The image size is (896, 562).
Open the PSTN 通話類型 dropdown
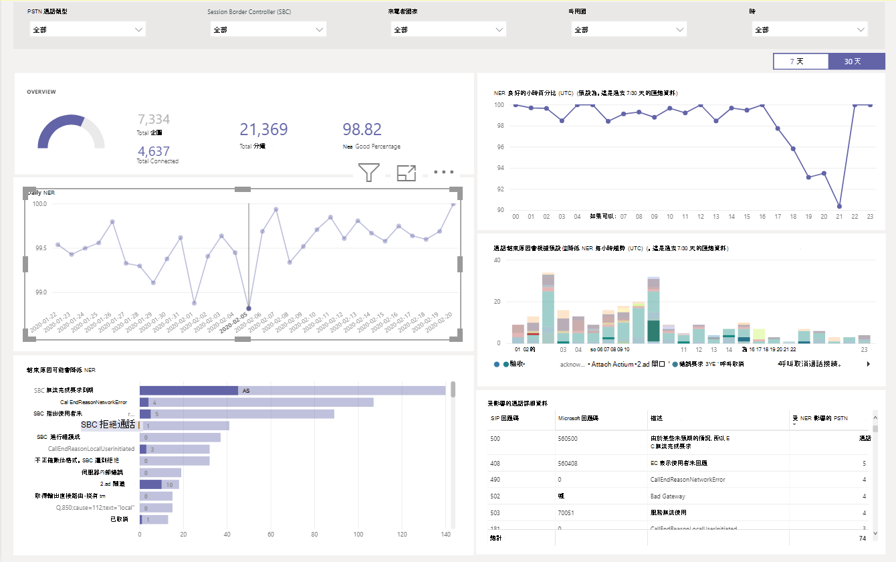coord(88,29)
